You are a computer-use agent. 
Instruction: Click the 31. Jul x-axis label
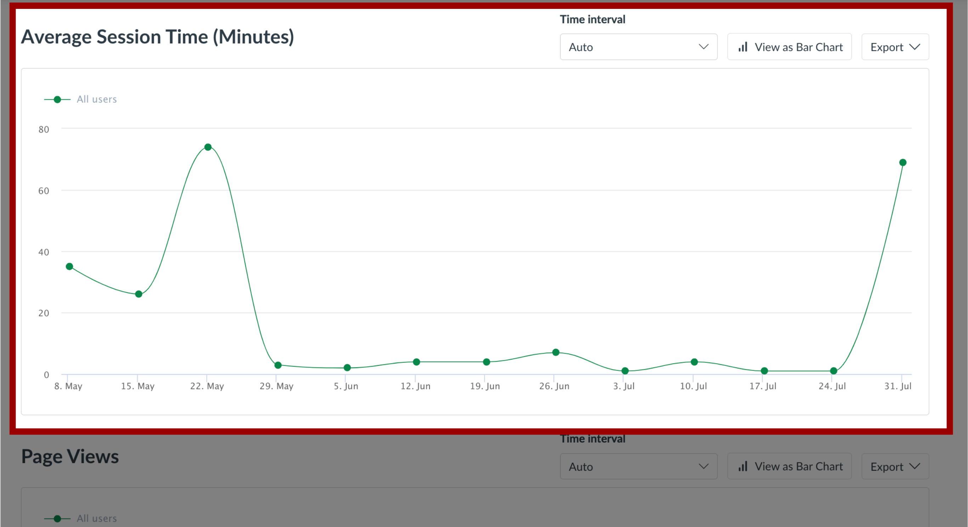pos(898,386)
